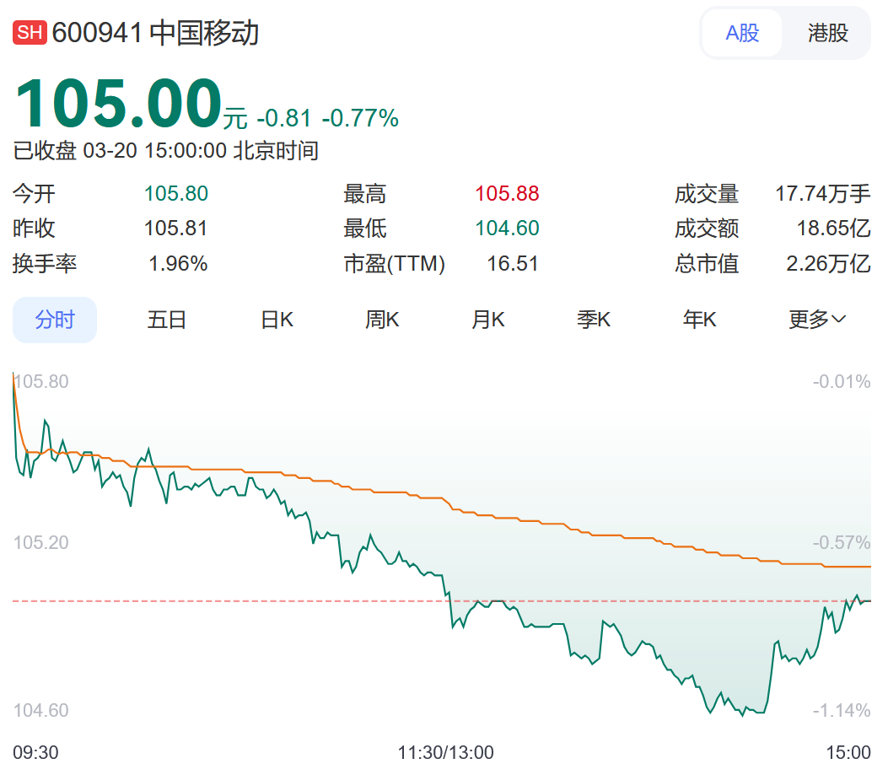Click the 15:00 closing time marker

click(x=848, y=752)
